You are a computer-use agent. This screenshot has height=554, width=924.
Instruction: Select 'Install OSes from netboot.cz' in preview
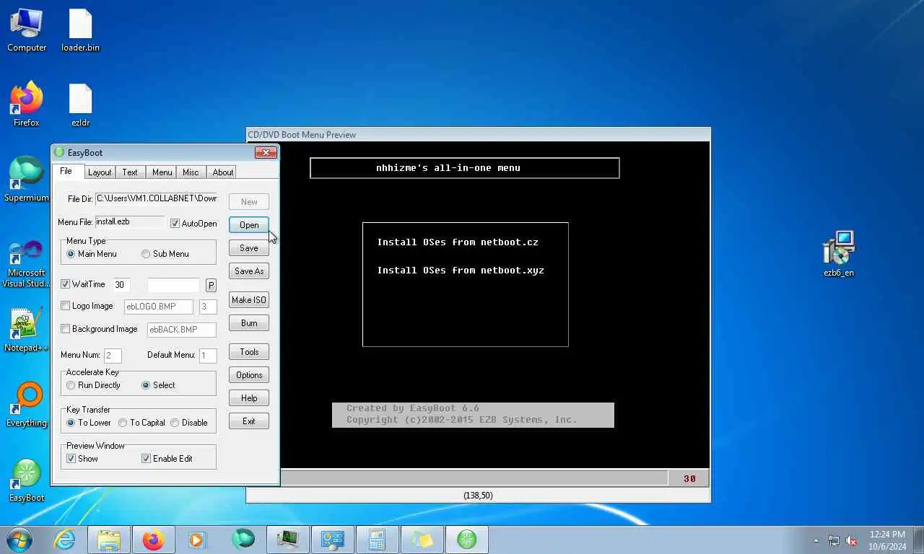click(458, 242)
